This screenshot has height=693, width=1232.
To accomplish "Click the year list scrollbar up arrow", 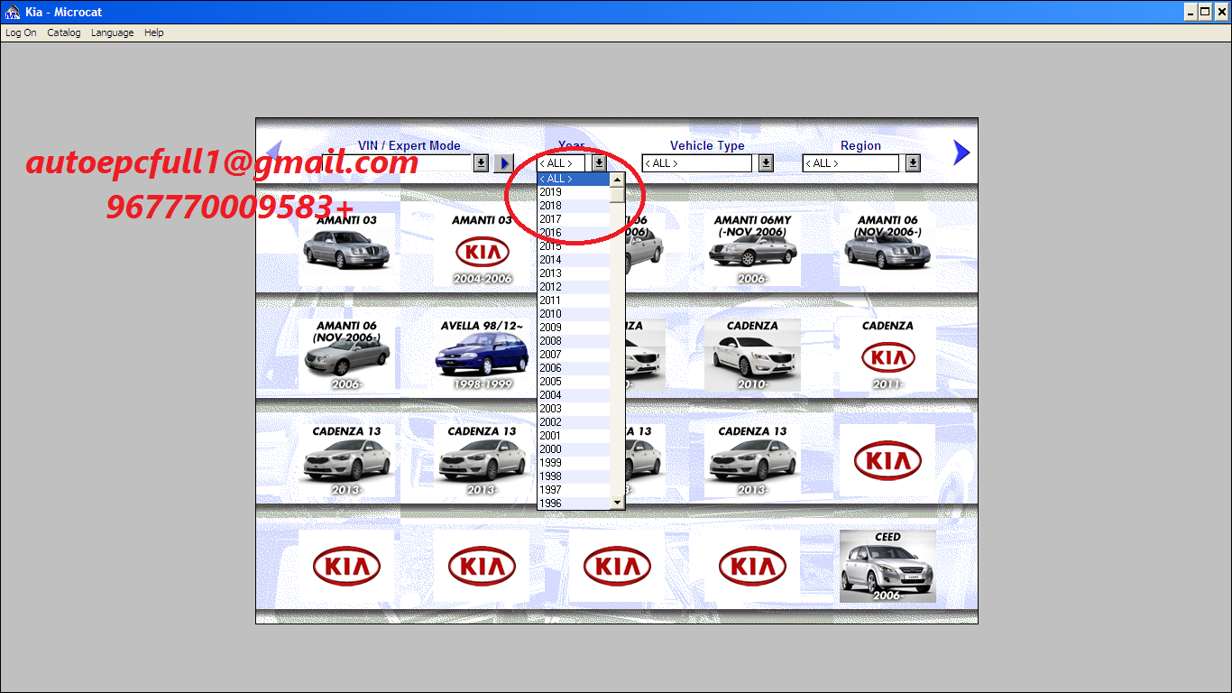I will [x=617, y=180].
